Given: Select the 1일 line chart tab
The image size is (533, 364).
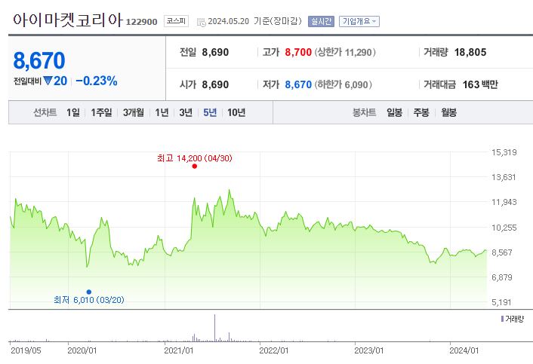Looking at the screenshot, I should tap(72, 112).
